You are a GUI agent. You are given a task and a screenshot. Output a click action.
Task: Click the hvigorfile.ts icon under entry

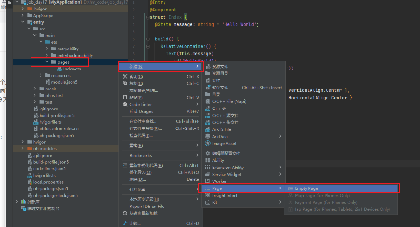[36, 122]
